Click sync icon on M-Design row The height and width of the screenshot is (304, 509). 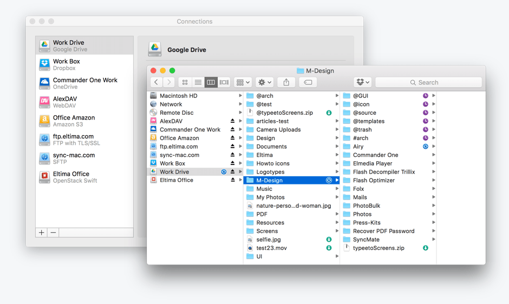click(x=329, y=180)
